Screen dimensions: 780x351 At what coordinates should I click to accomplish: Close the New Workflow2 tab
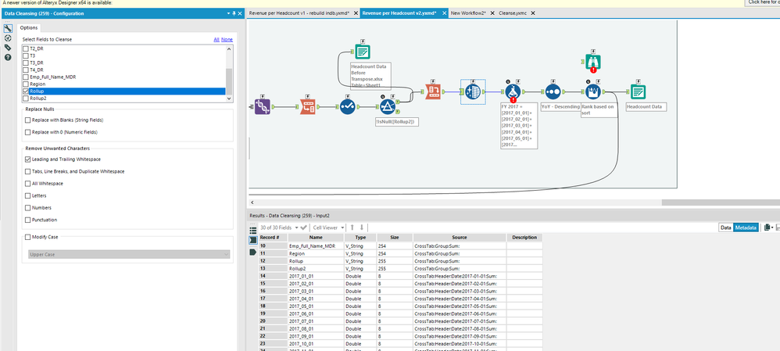coord(491,13)
